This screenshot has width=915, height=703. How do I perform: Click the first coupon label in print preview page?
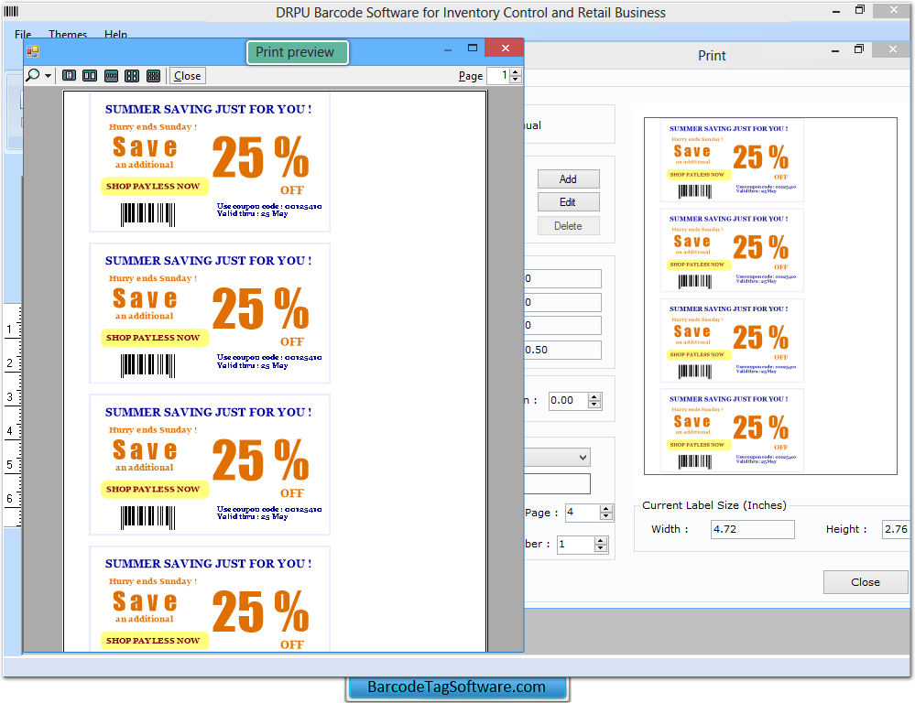tap(210, 162)
